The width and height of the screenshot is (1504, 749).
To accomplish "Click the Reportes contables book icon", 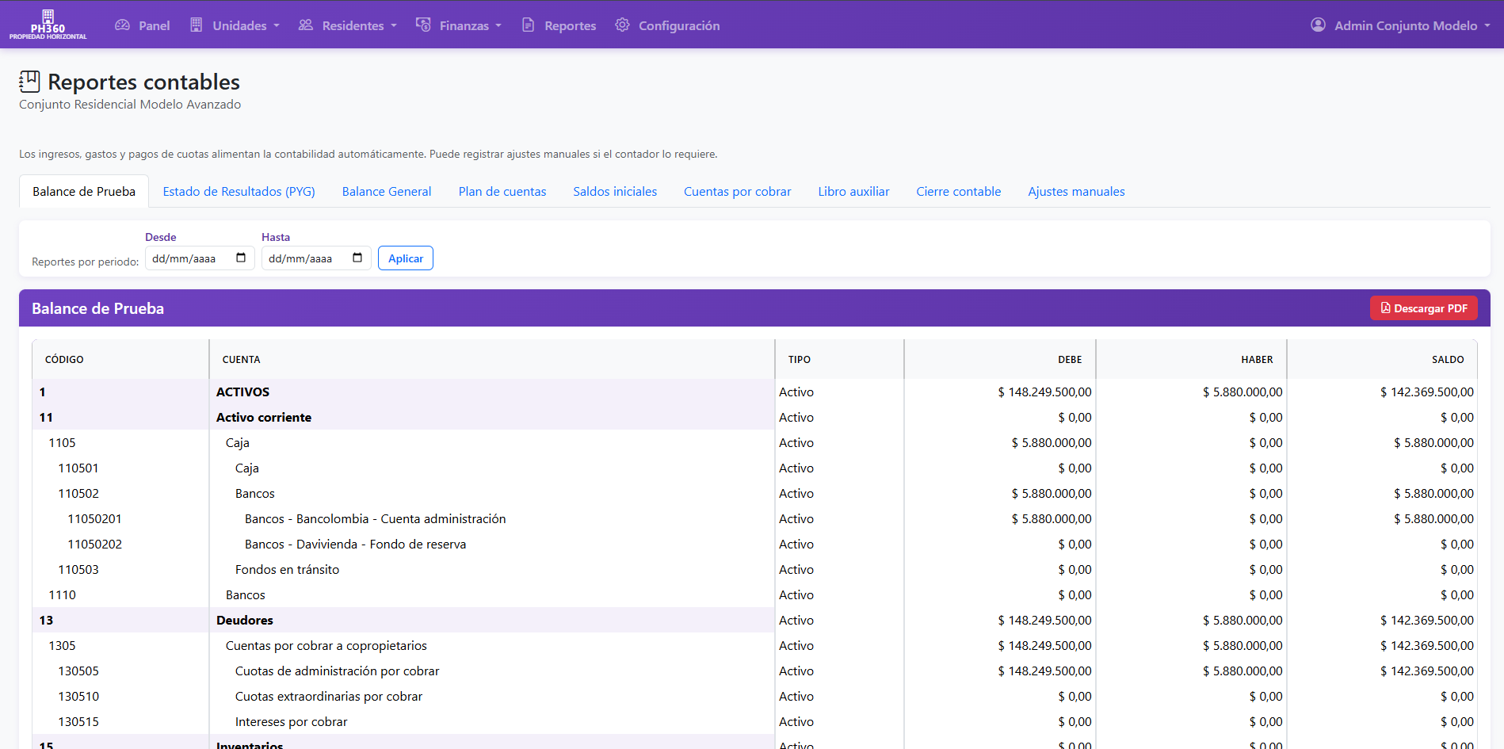I will (29, 82).
